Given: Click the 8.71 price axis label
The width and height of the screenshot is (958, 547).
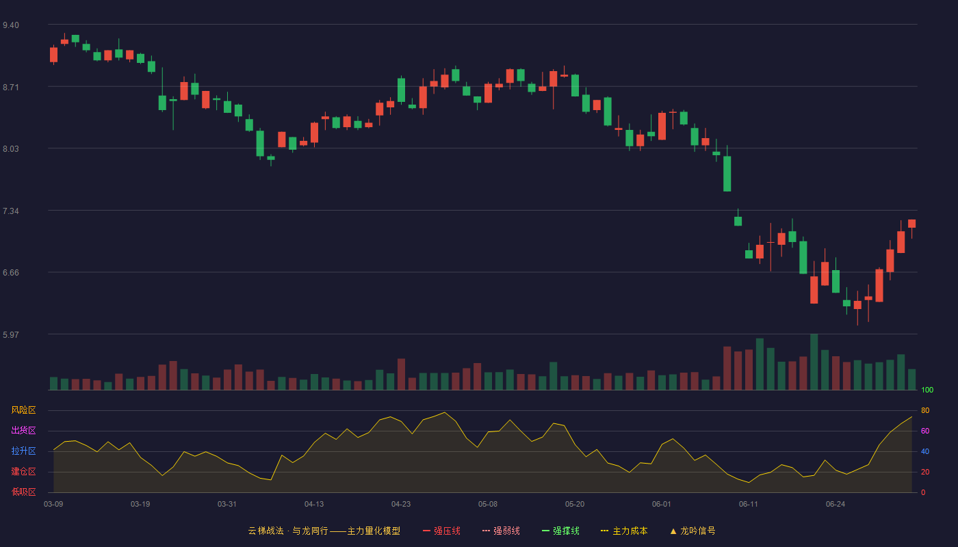Looking at the screenshot, I should point(11,88).
